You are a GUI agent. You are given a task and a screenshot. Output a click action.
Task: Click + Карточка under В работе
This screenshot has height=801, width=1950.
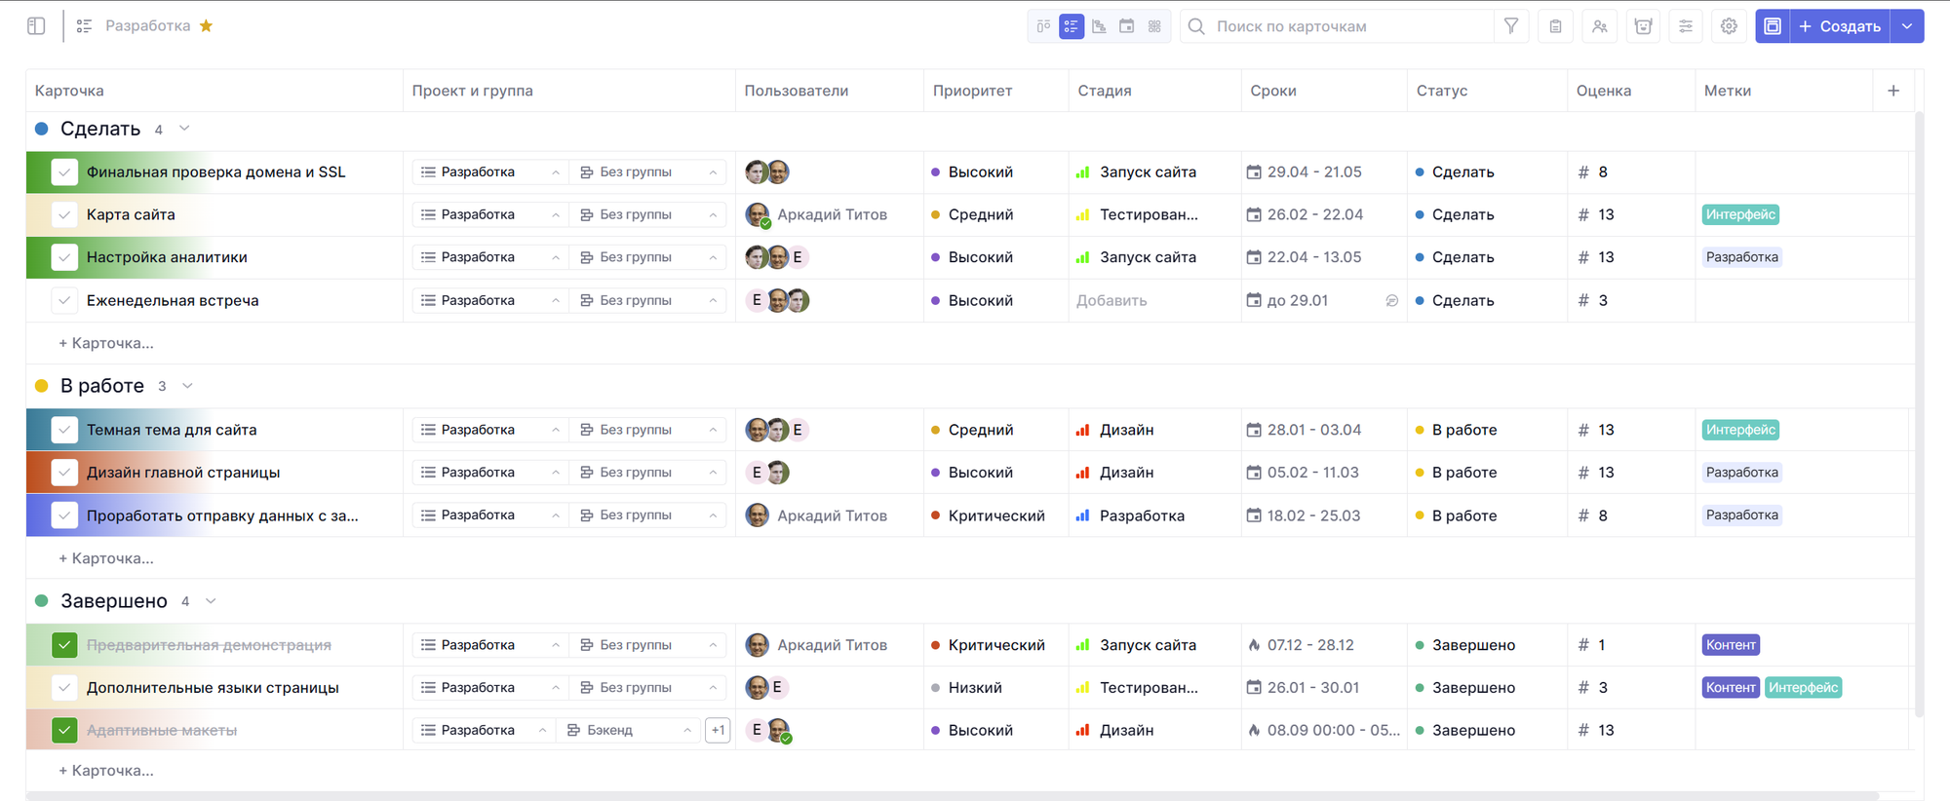click(106, 558)
